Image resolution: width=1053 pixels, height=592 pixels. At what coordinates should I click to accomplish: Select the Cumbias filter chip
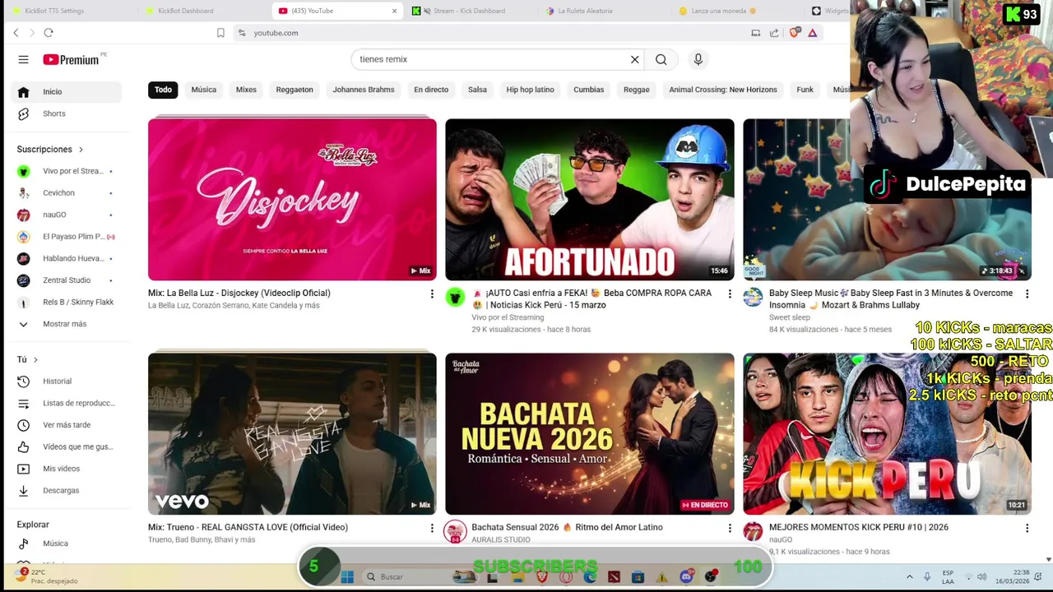588,90
